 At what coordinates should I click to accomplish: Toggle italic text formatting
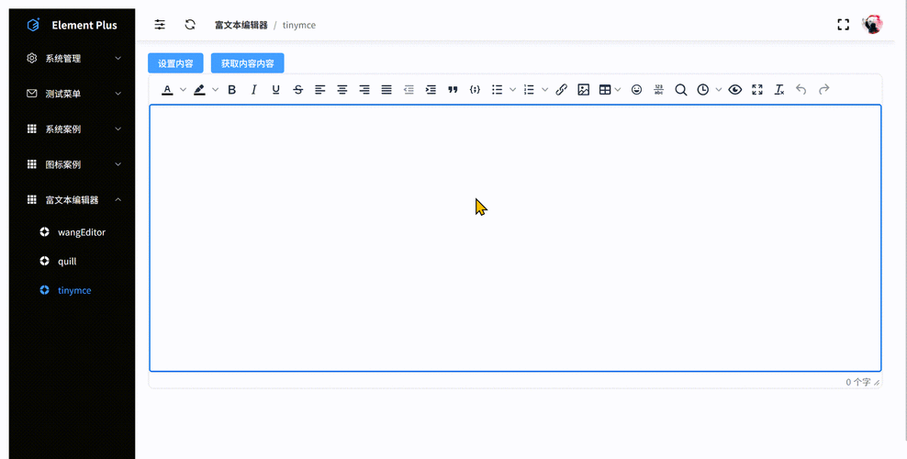coord(253,90)
